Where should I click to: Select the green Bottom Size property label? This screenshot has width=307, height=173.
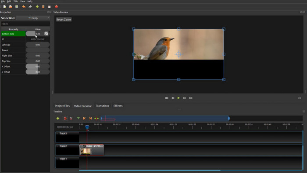pyautogui.click(x=13, y=34)
